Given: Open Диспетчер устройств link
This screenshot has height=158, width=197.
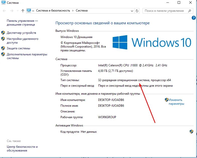Looking at the screenshot, I should (x=21, y=33).
